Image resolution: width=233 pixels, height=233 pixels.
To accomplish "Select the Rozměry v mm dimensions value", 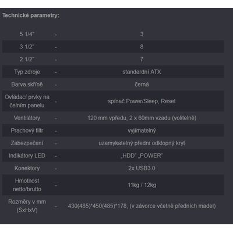I will [142, 206].
